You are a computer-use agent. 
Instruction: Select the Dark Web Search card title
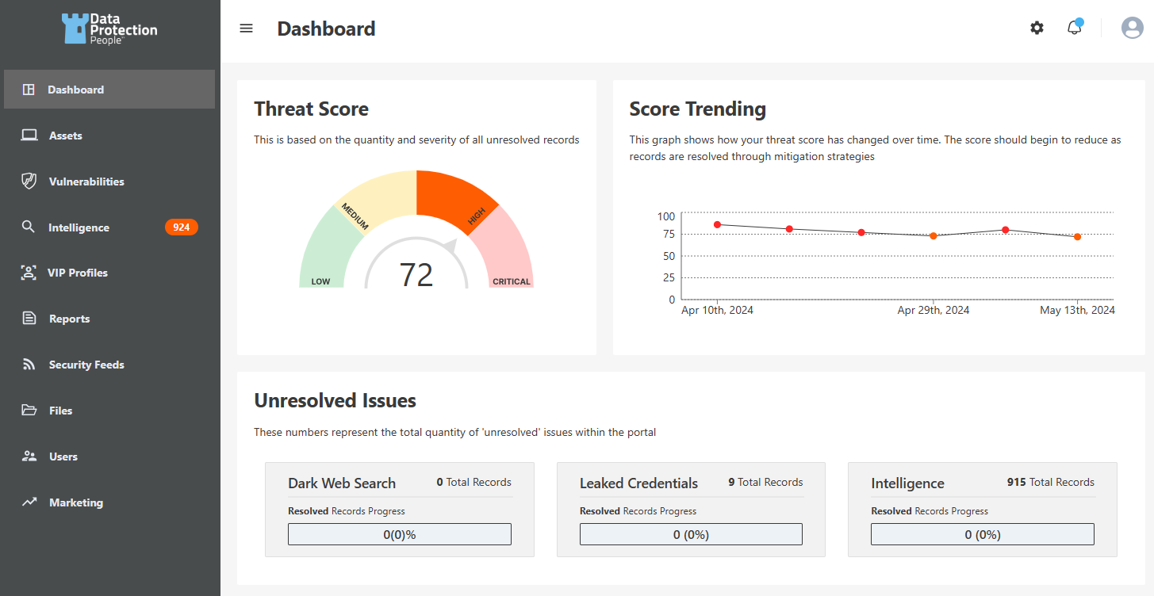point(341,483)
